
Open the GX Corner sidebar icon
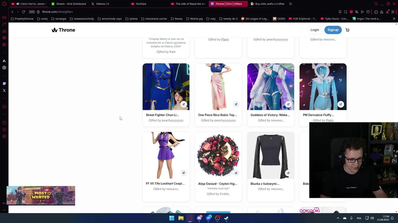click(x=4, y=17)
